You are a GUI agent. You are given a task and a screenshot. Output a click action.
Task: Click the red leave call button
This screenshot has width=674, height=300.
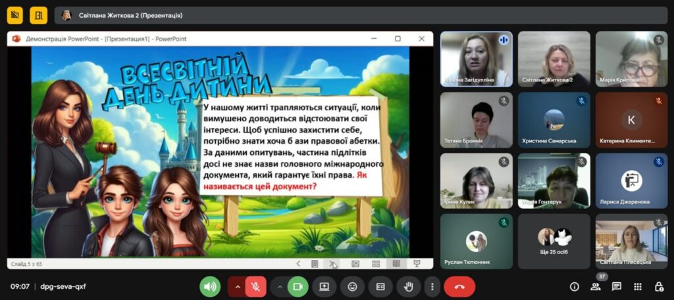(459, 286)
